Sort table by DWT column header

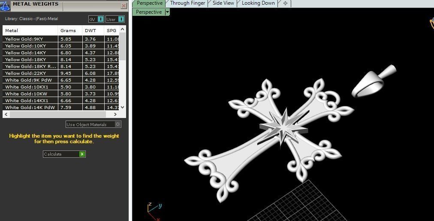[x=93, y=31]
